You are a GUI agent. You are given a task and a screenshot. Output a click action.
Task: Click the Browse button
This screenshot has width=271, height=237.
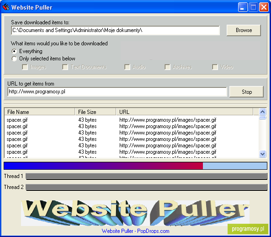(244, 30)
